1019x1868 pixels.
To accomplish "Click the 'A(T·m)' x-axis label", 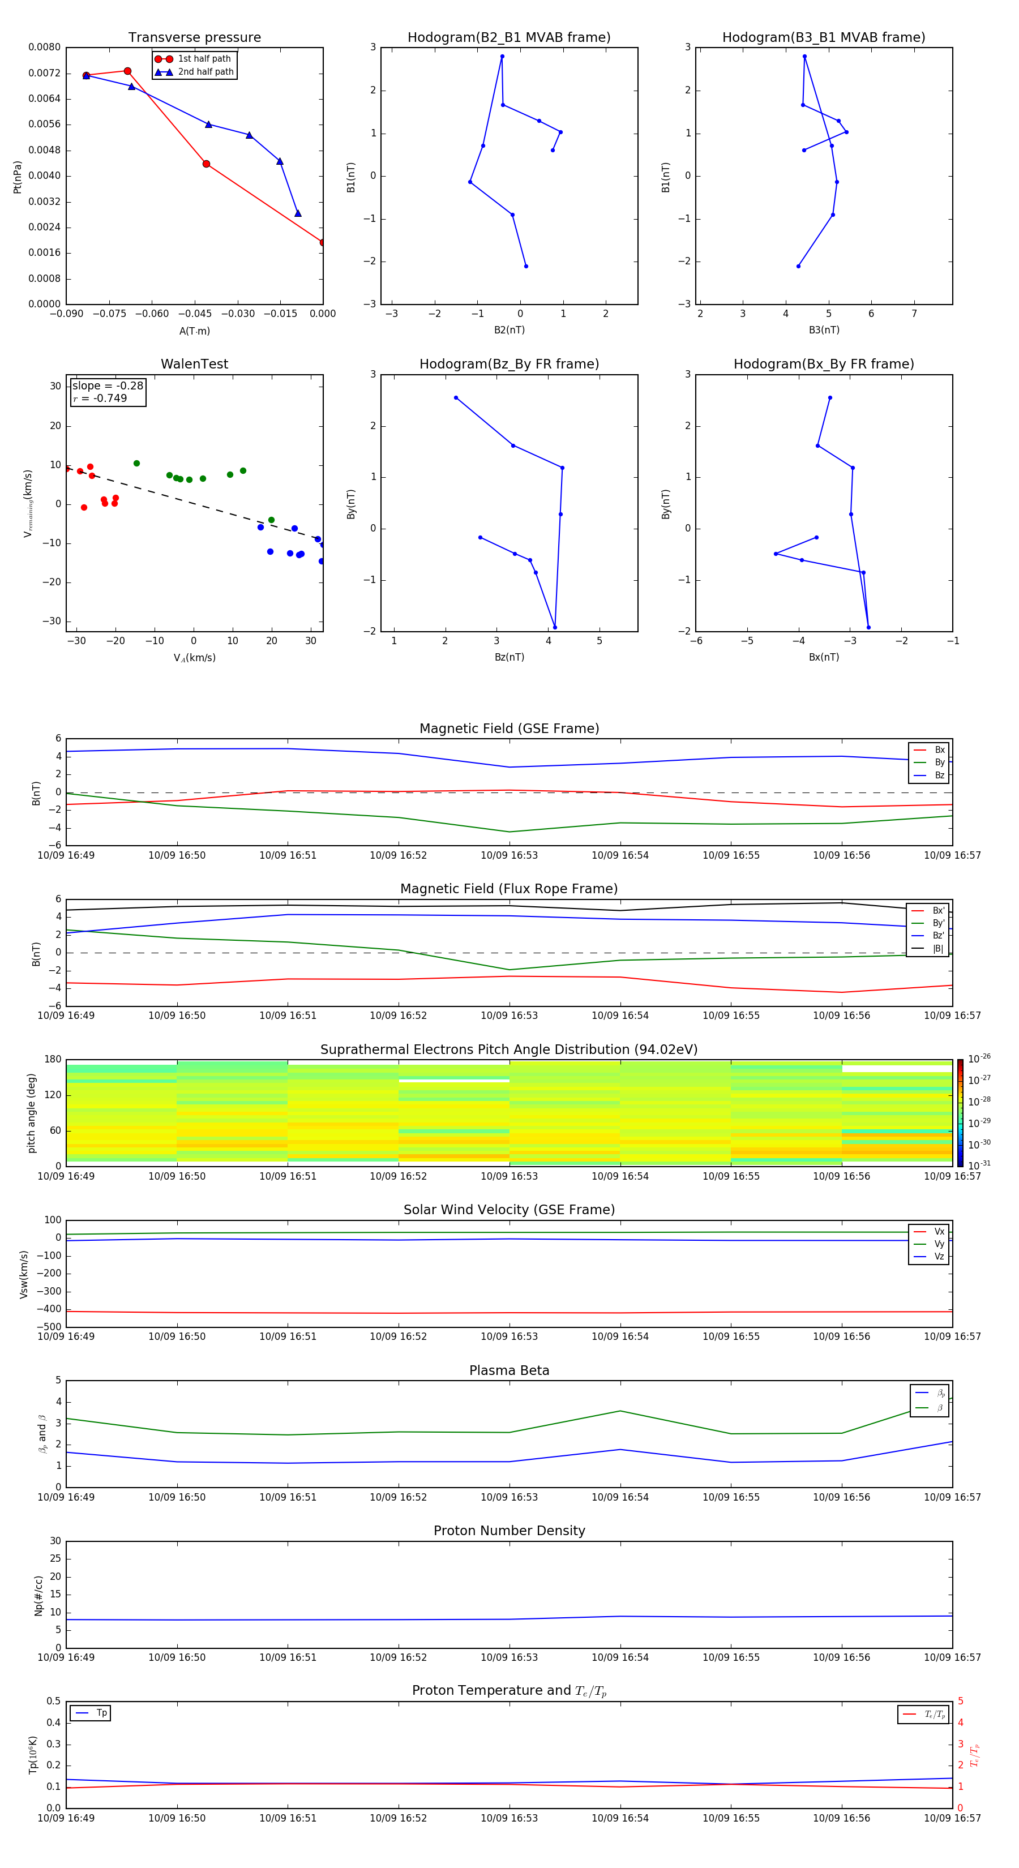I will click(x=194, y=331).
